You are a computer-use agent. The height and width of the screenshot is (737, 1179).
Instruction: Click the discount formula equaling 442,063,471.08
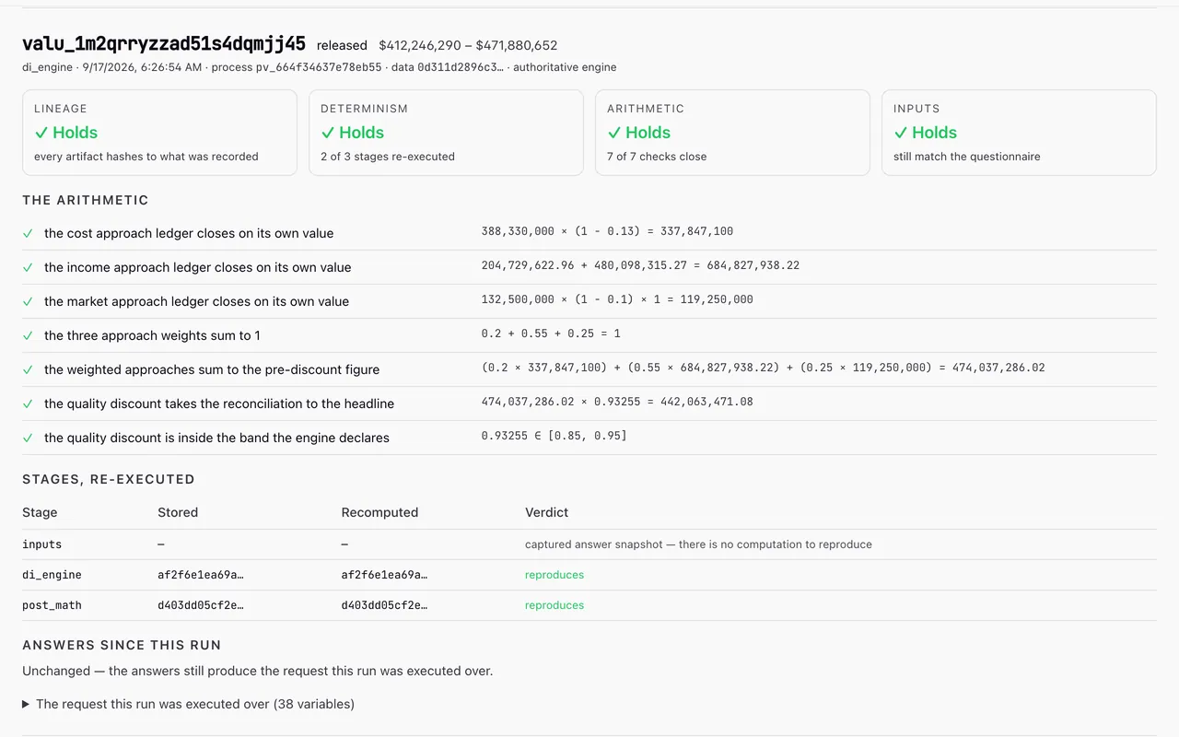point(617,402)
